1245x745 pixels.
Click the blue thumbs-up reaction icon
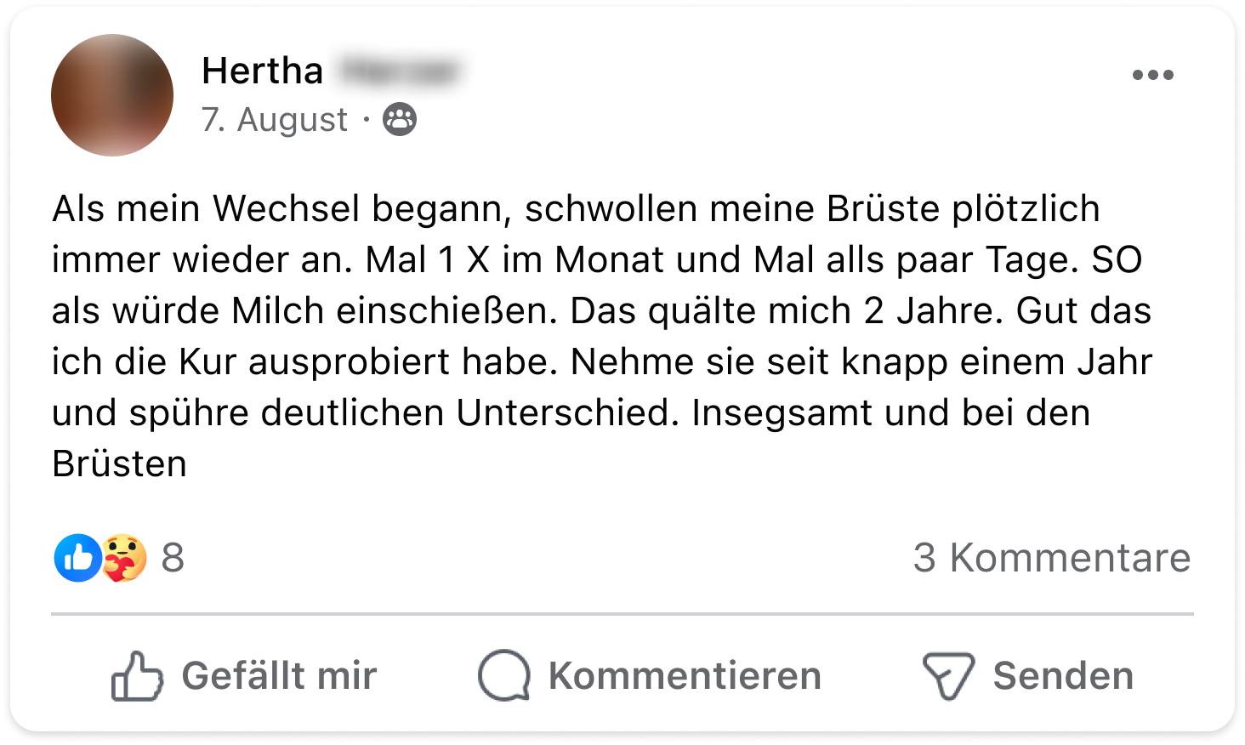[77, 558]
